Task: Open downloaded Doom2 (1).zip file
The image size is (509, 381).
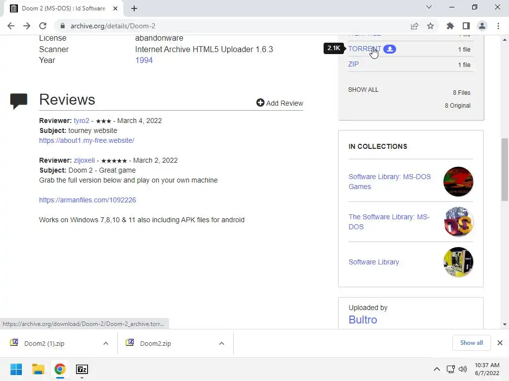Action: (44, 343)
